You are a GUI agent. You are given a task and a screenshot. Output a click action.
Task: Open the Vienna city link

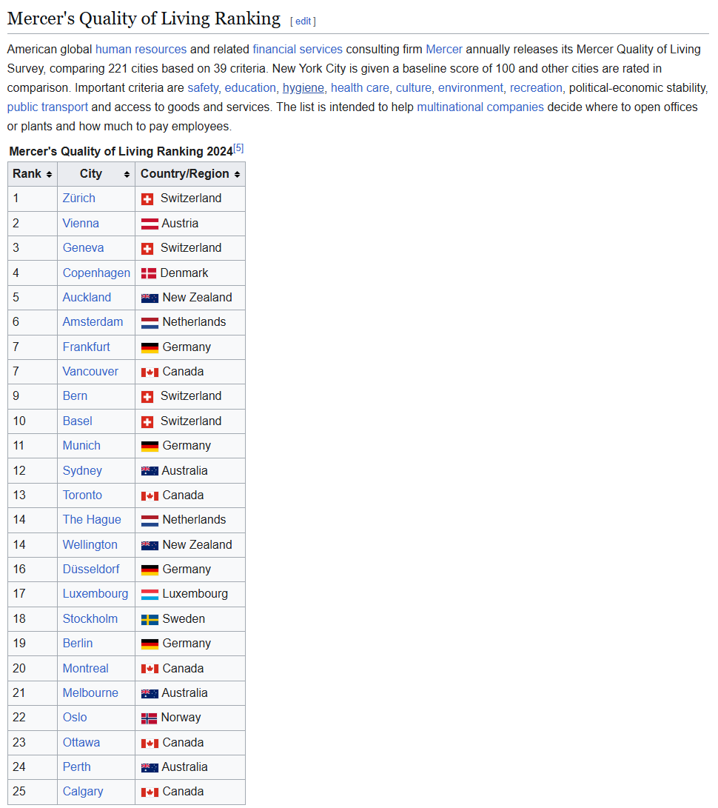(81, 224)
